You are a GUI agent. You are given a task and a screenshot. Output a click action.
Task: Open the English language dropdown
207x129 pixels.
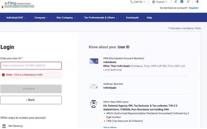(160, 2)
